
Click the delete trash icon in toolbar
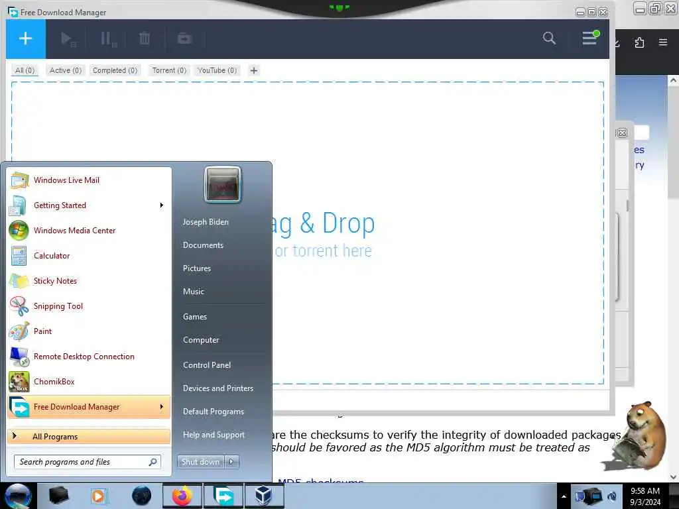(x=145, y=38)
